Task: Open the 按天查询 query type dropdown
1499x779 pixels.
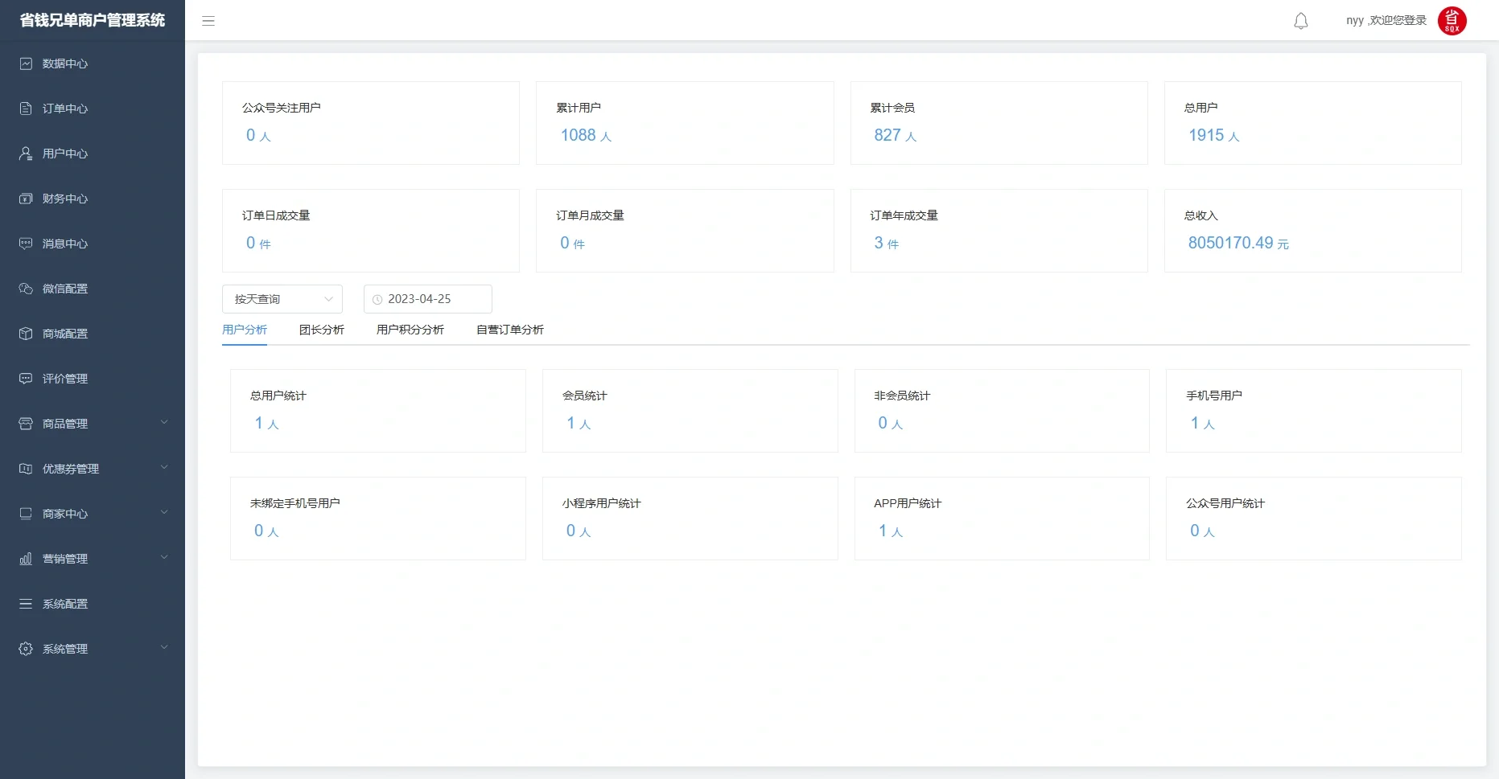Action: tap(282, 299)
